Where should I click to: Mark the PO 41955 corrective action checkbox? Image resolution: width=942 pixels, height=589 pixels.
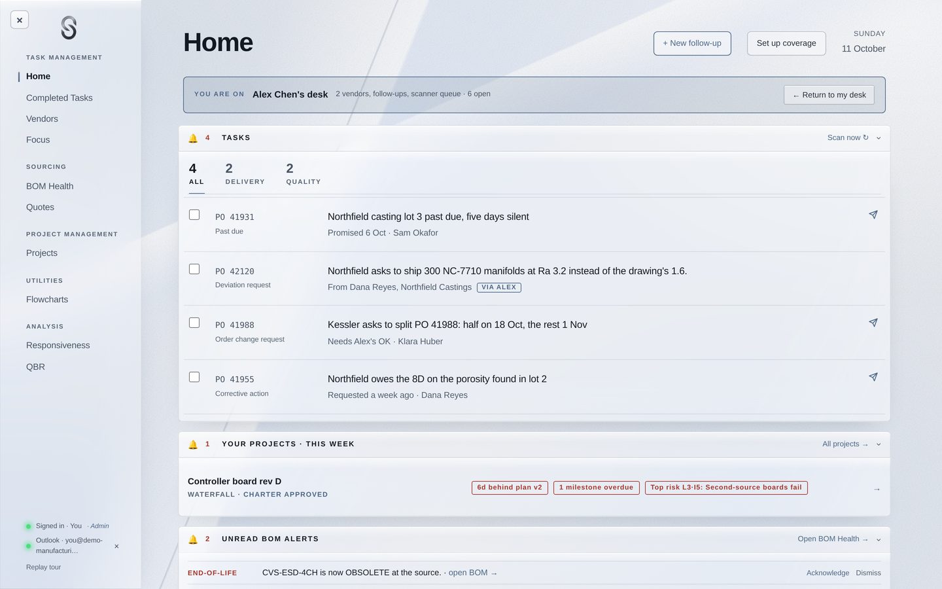(x=194, y=377)
